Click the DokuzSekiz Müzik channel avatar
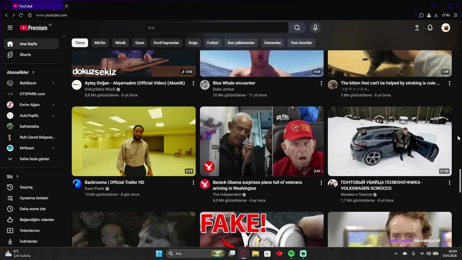The height and width of the screenshot is (260, 462). click(x=77, y=85)
